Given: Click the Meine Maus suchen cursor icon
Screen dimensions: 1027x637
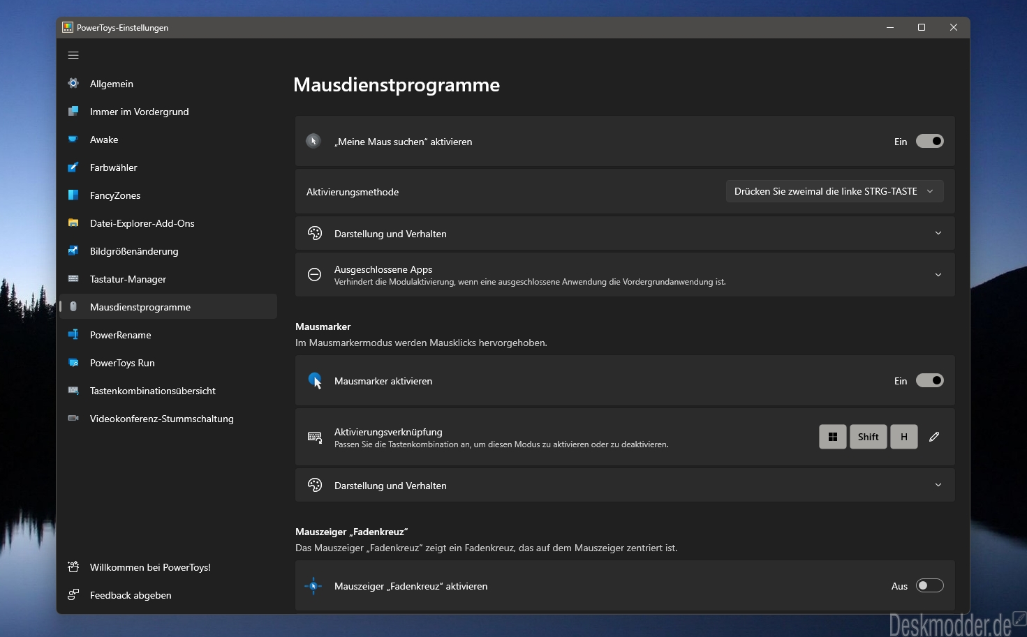Looking at the screenshot, I should [x=313, y=141].
